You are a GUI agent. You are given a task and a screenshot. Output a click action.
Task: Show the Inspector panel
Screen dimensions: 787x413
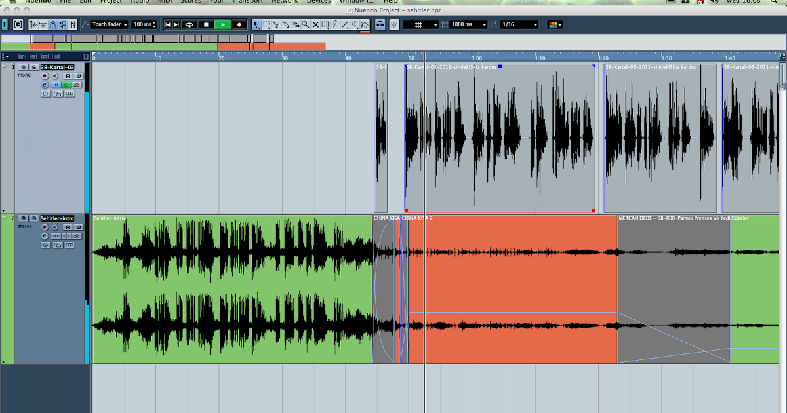pyautogui.click(x=33, y=24)
